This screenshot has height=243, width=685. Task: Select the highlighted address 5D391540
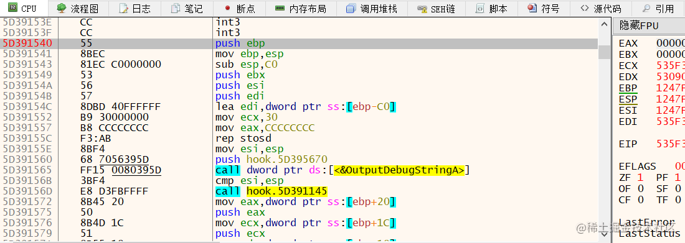tap(27, 43)
